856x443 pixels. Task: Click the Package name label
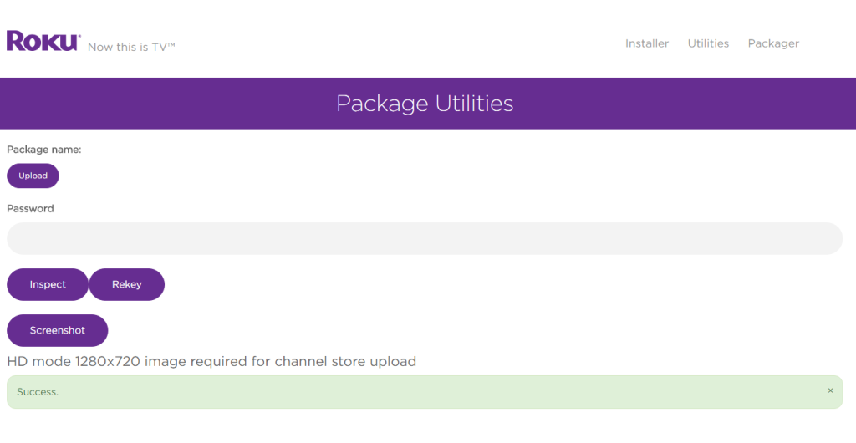click(43, 150)
